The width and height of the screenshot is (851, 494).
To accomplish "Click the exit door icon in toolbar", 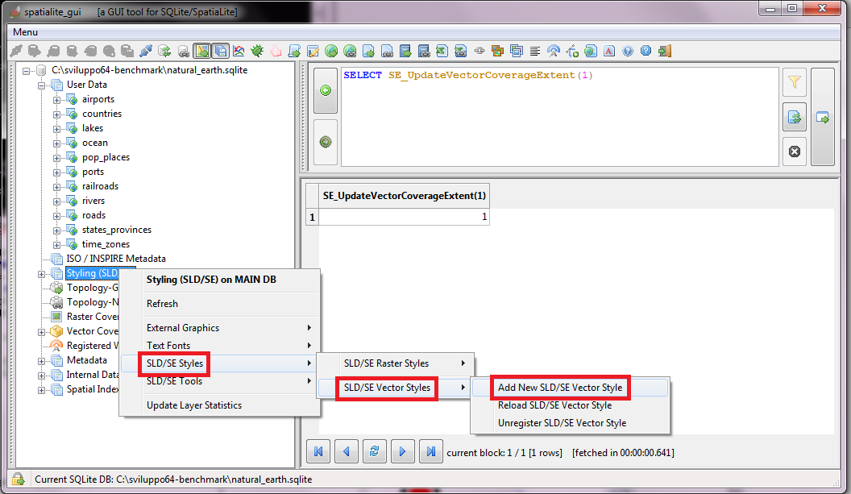I will [x=665, y=51].
